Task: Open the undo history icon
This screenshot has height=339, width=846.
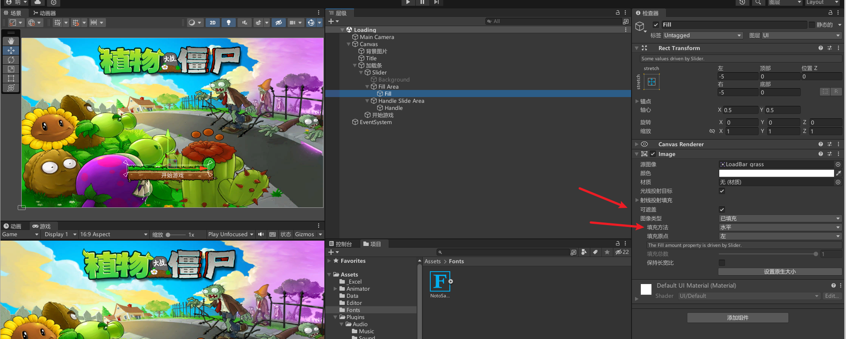Action: click(x=742, y=2)
